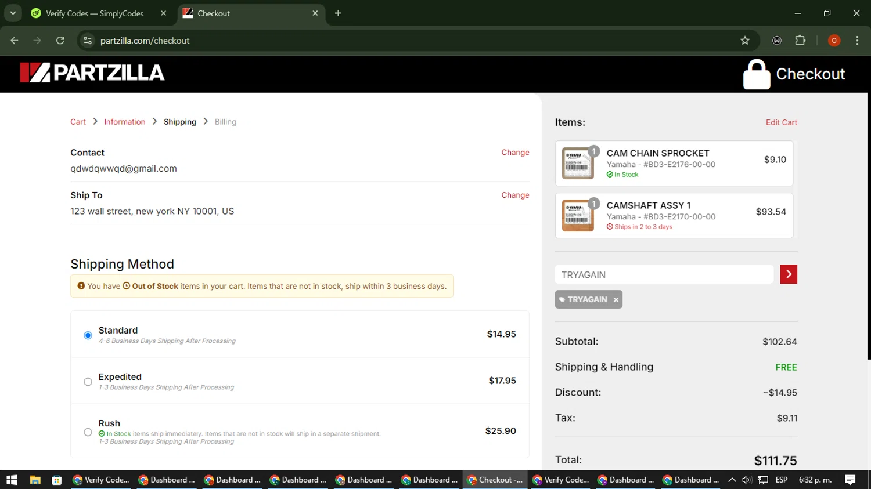Switch ESP keyboard language indicator
Screen dimensions: 871x489
pyautogui.click(x=782, y=480)
